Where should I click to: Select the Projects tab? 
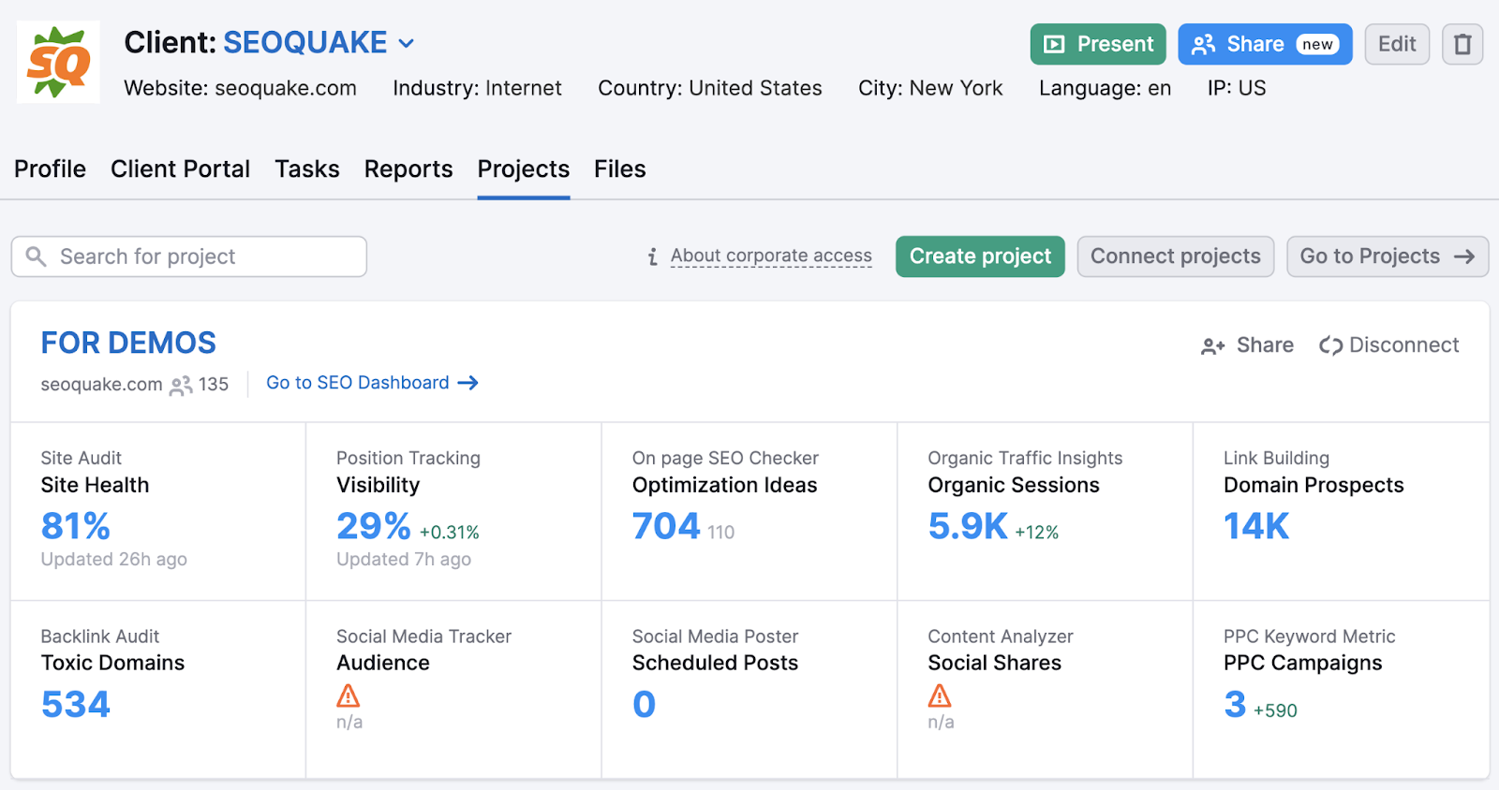[524, 168]
